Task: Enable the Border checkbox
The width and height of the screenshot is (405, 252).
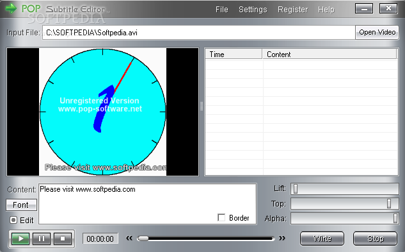Action: (x=221, y=217)
